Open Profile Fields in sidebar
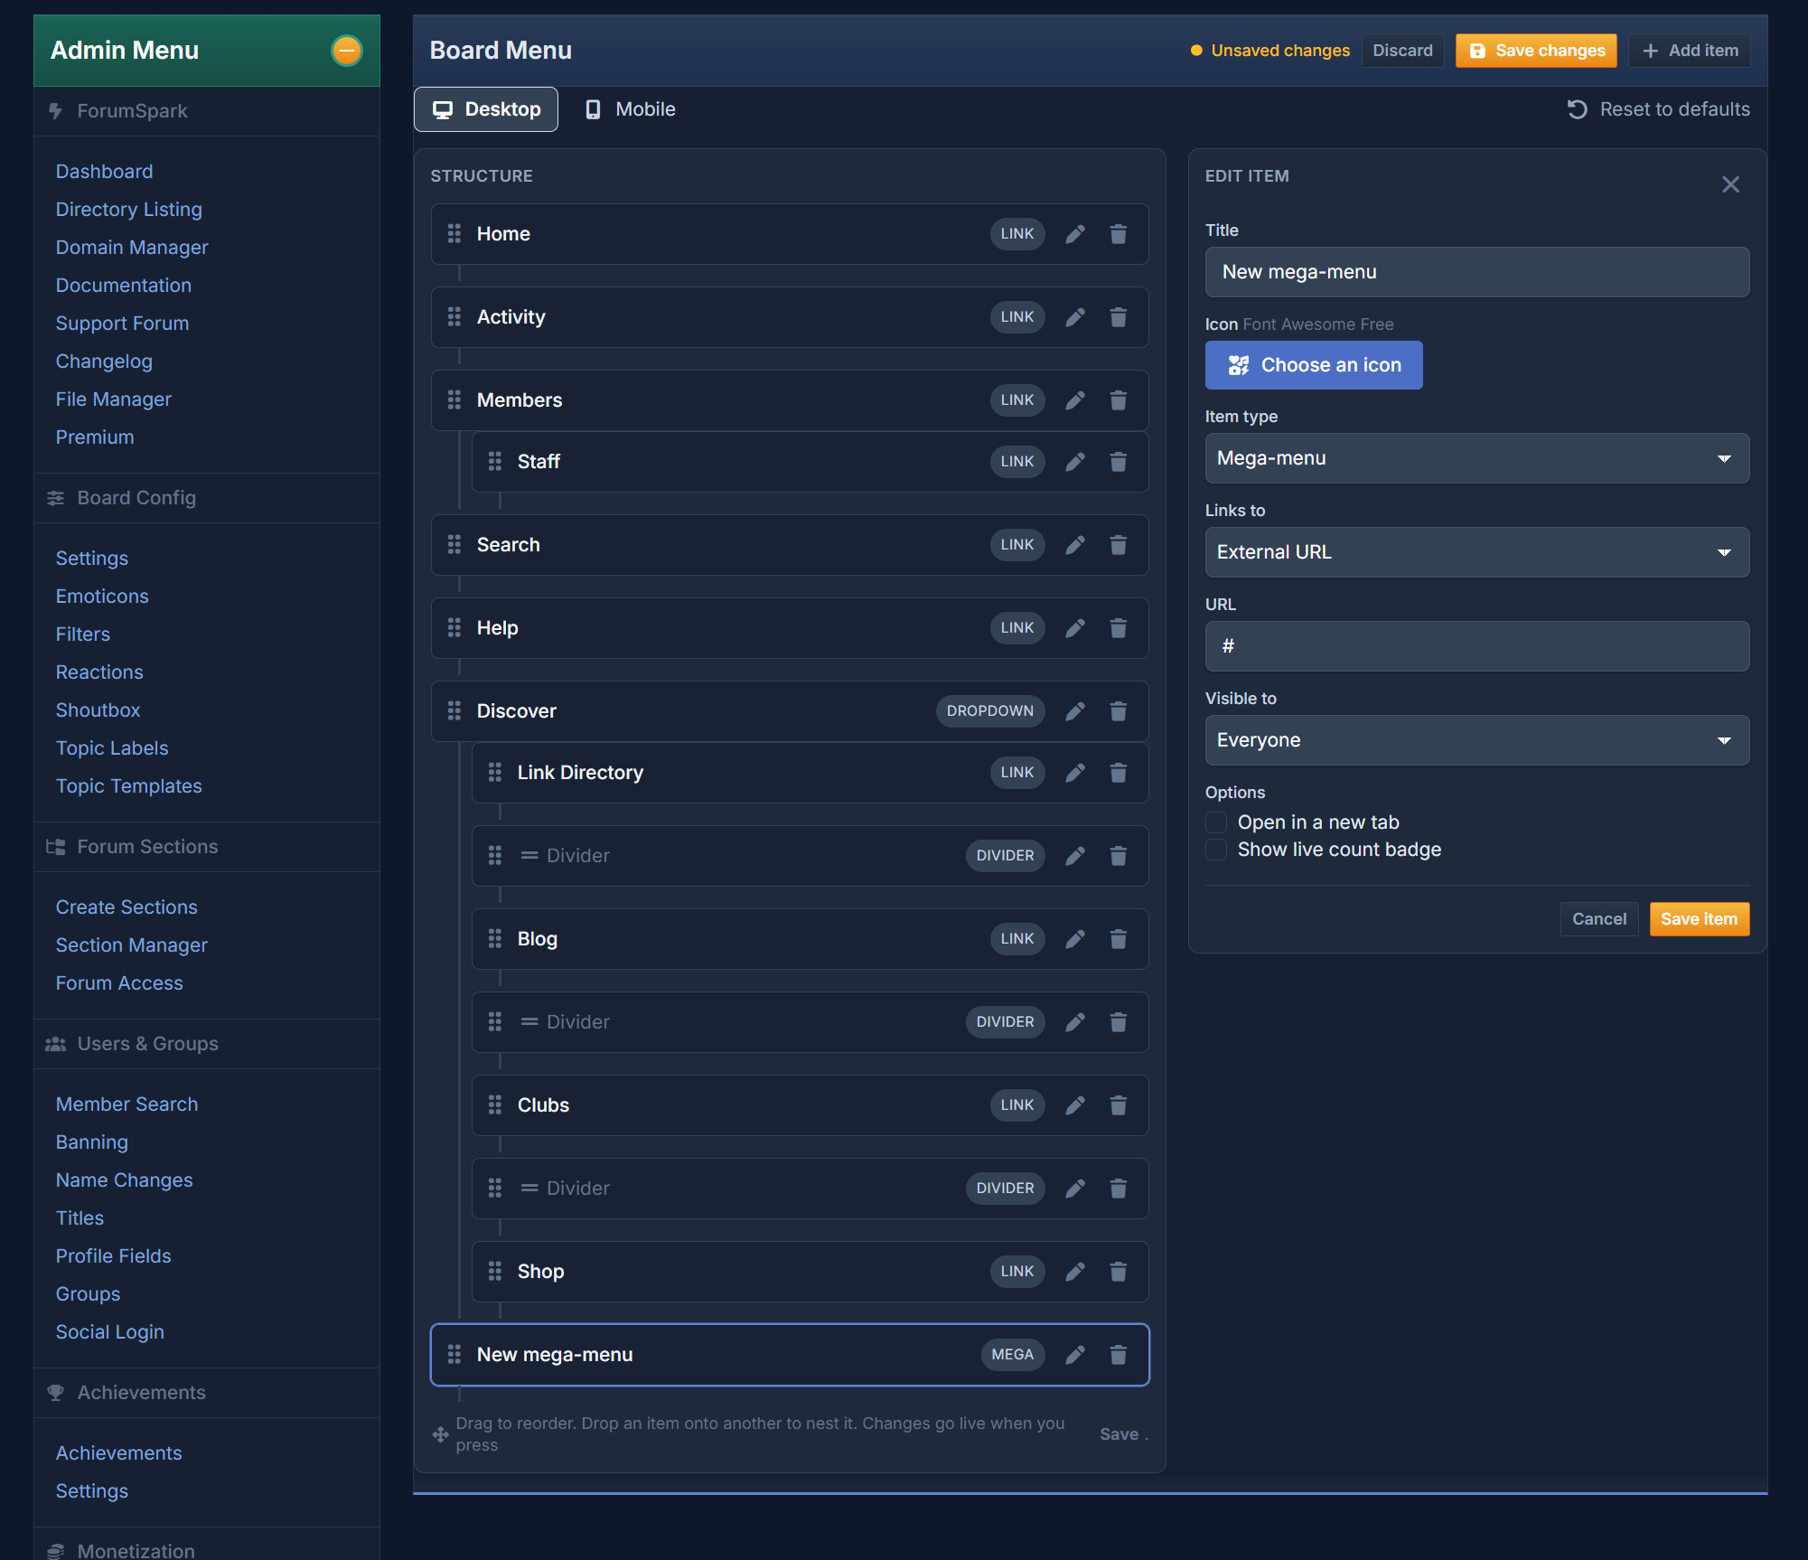This screenshot has width=1808, height=1560. point(113,1256)
